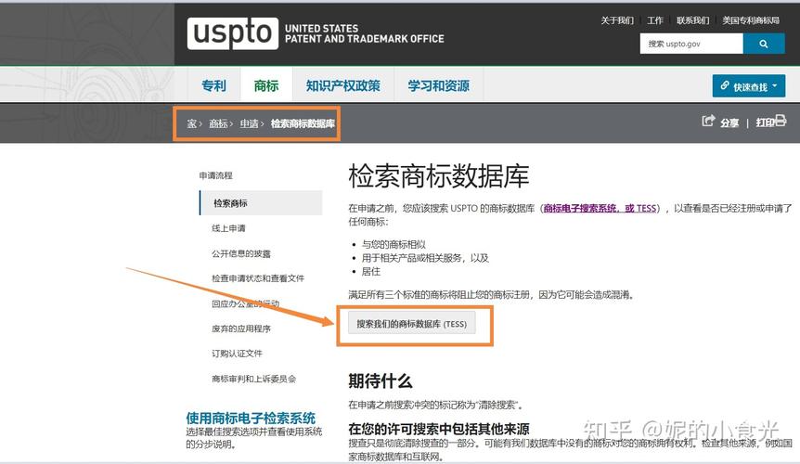
Task: Open 检查申请状态和查看文件 sidebar item
Action: coord(258,278)
